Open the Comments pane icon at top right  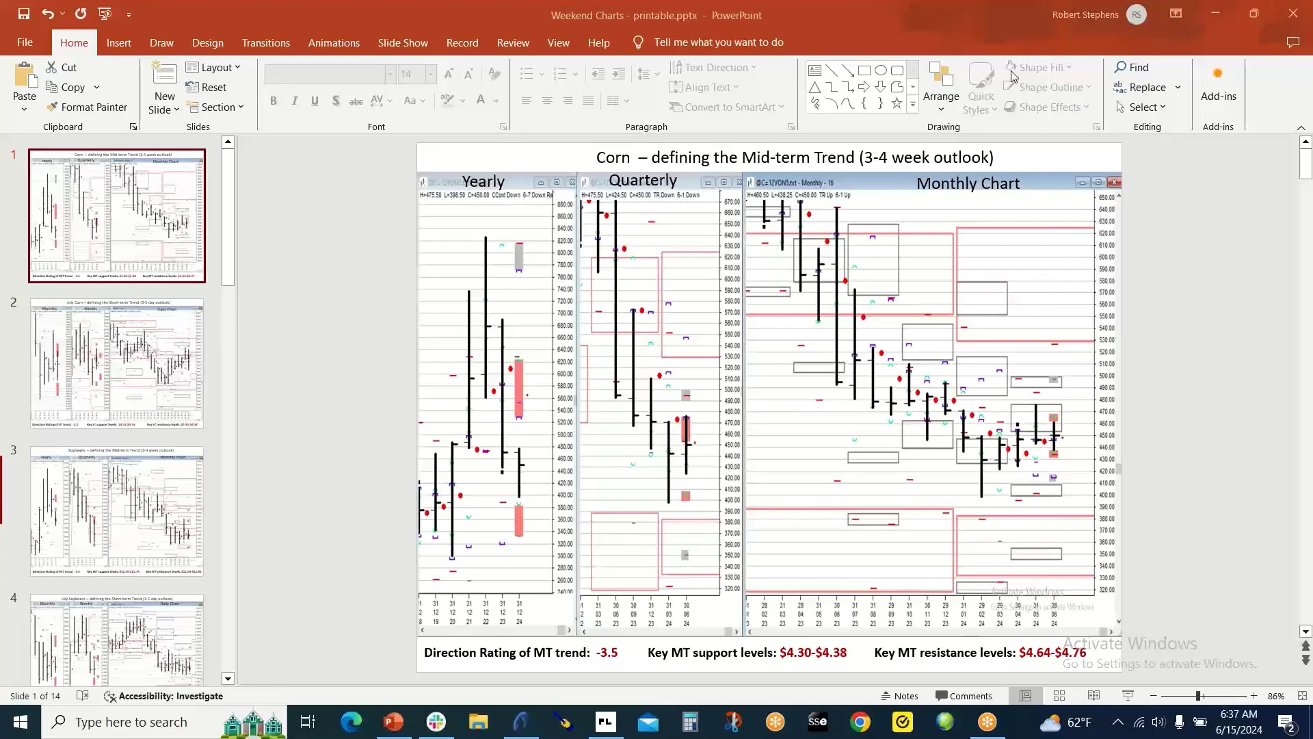click(x=1292, y=42)
